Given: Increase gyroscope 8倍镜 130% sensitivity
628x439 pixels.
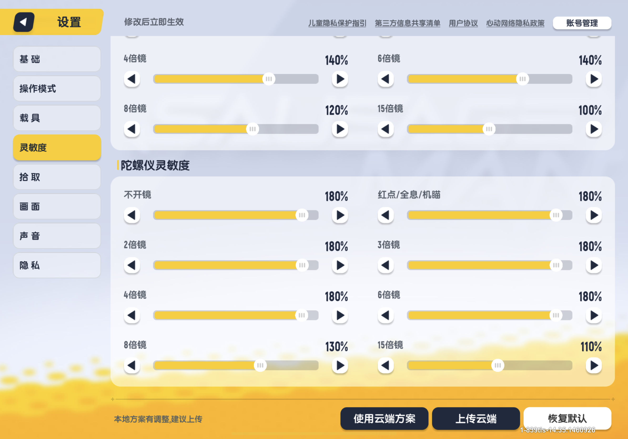Looking at the screenshot, I should click(340, 365).
